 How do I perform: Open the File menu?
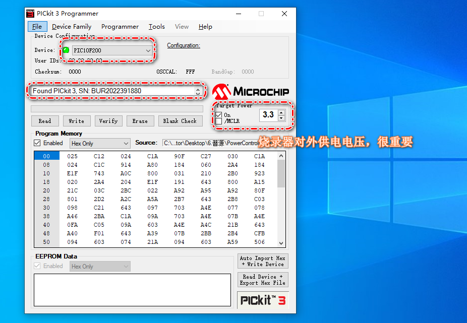(x=37, y=27)
